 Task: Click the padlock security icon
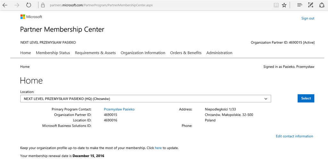click(x=43, y=5)
